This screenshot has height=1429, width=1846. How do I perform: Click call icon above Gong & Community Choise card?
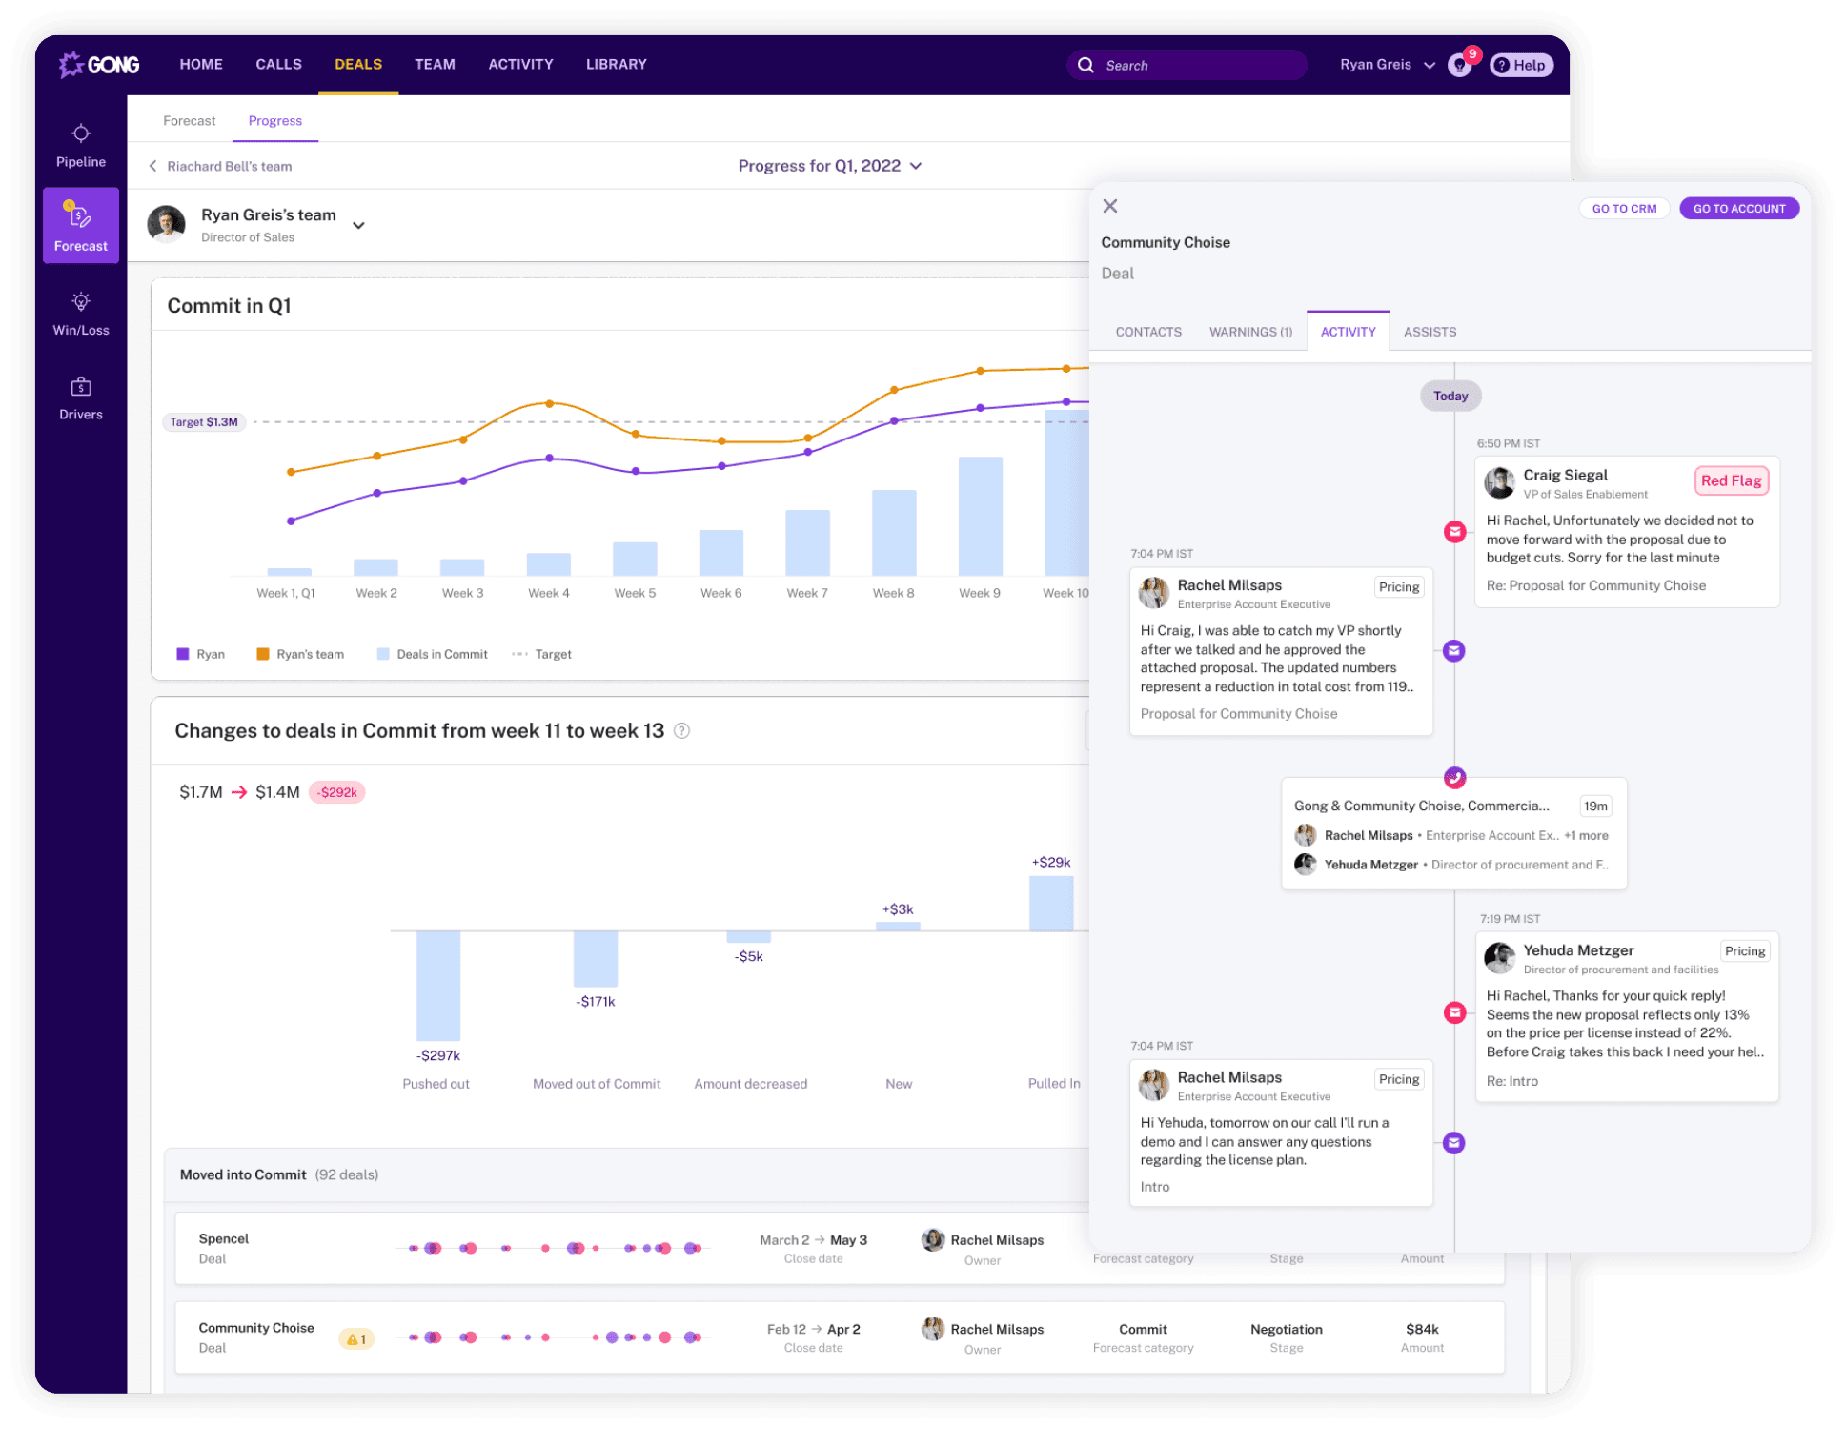1454,777
